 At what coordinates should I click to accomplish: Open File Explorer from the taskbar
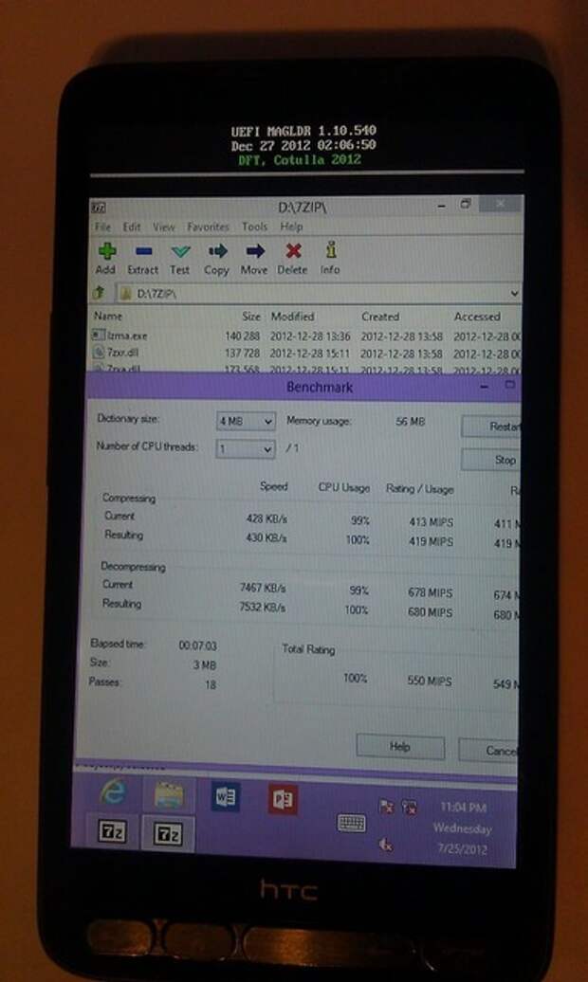[168, 794]
